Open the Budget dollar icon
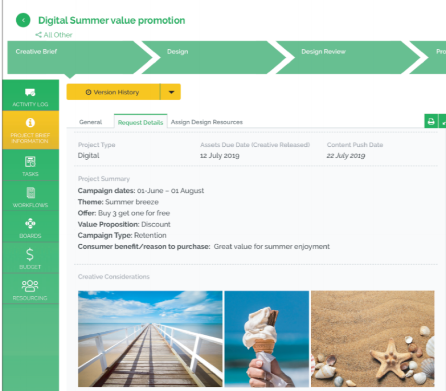This screenshot has width=446, height=391. pyautogui.click(x=30, y=254)
